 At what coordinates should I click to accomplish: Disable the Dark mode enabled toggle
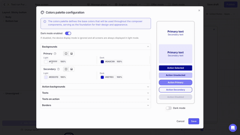click(68, 33)
